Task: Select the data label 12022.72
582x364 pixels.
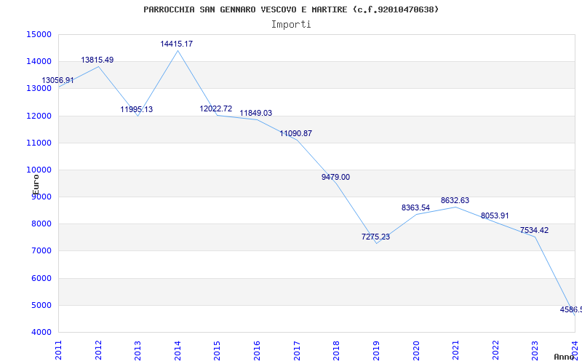Action: coord(216,108)
